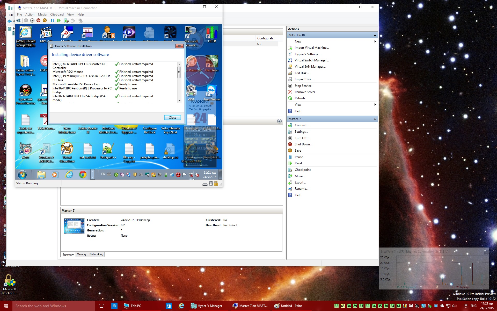Click Virtual Switch Manager action link
Screen dimensions: 497x311
(x=311, y=60)
